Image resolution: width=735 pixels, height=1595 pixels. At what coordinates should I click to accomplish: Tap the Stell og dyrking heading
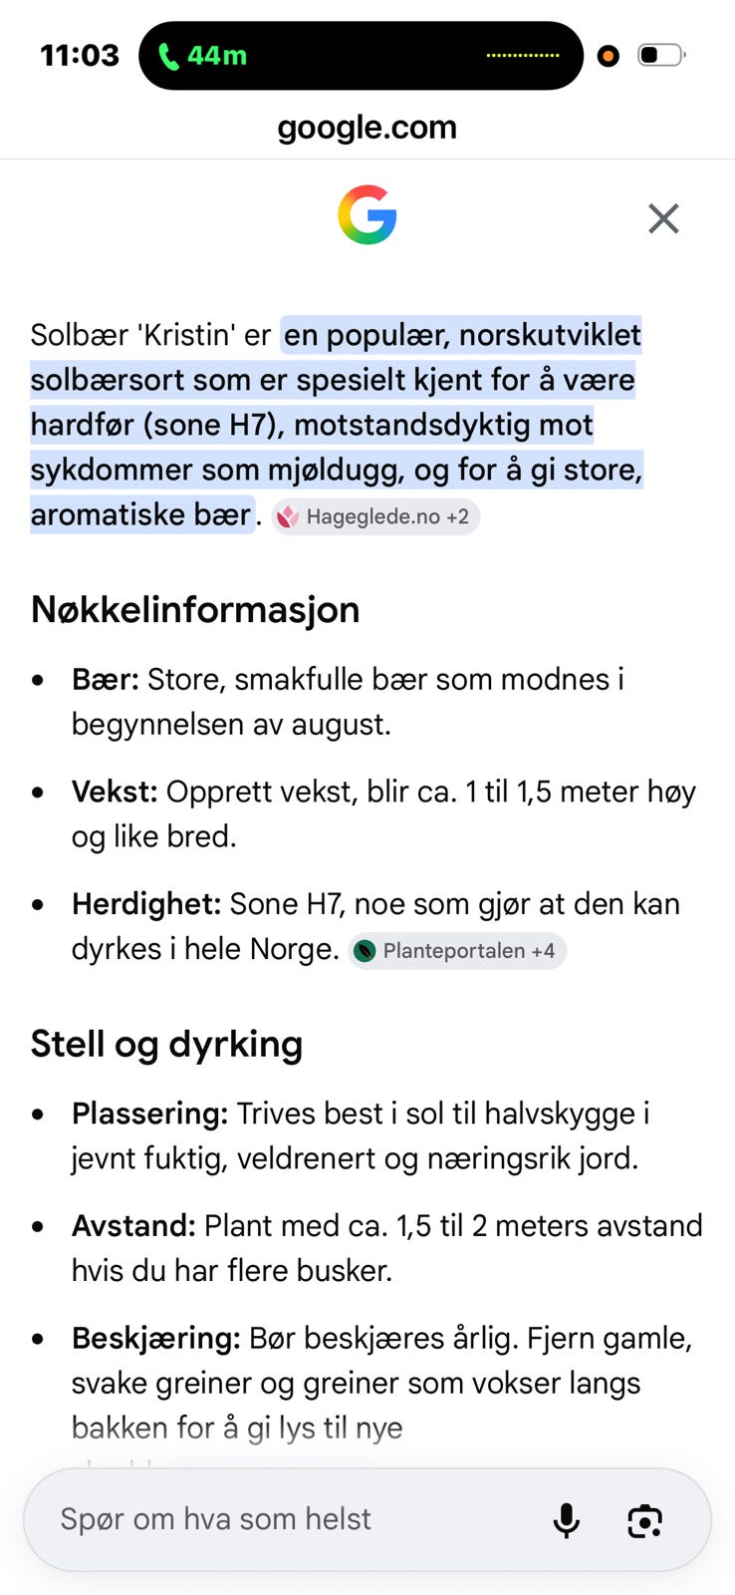click(x=166, y=1044)
